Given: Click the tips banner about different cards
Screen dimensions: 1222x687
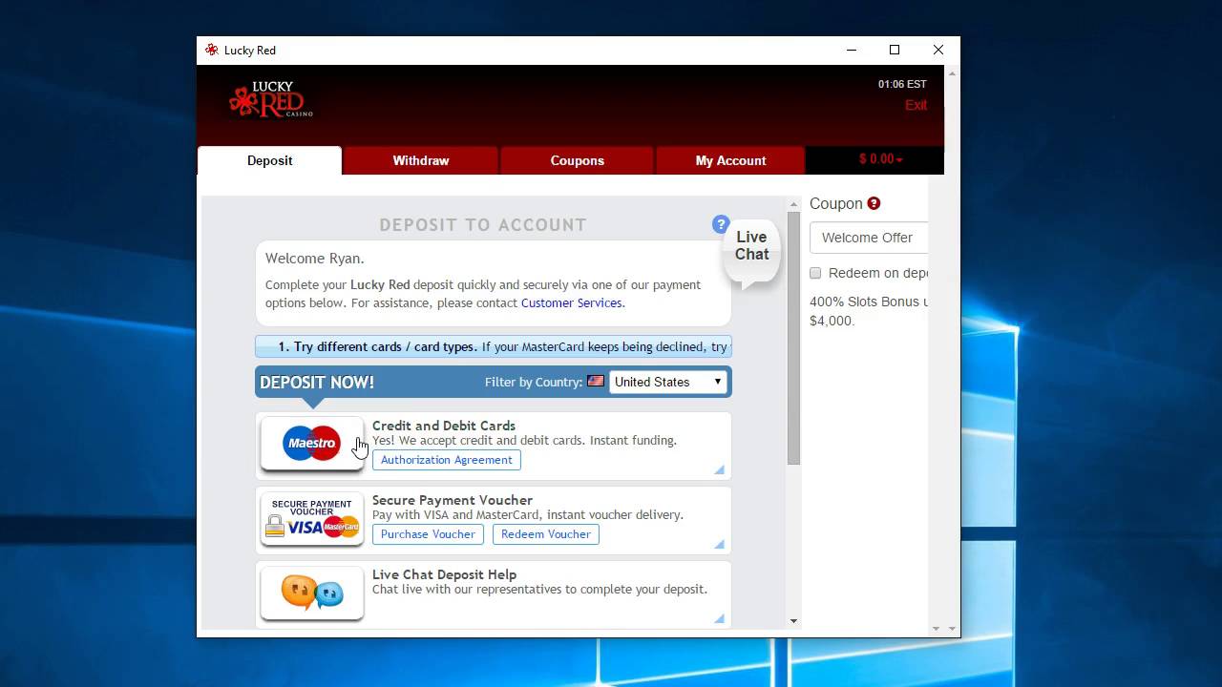Looking at the screenshot, I should (494, 346).
